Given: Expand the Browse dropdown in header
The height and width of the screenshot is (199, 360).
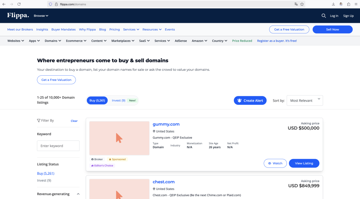Looking at the screenshot, I should click(x=41, y=16).
